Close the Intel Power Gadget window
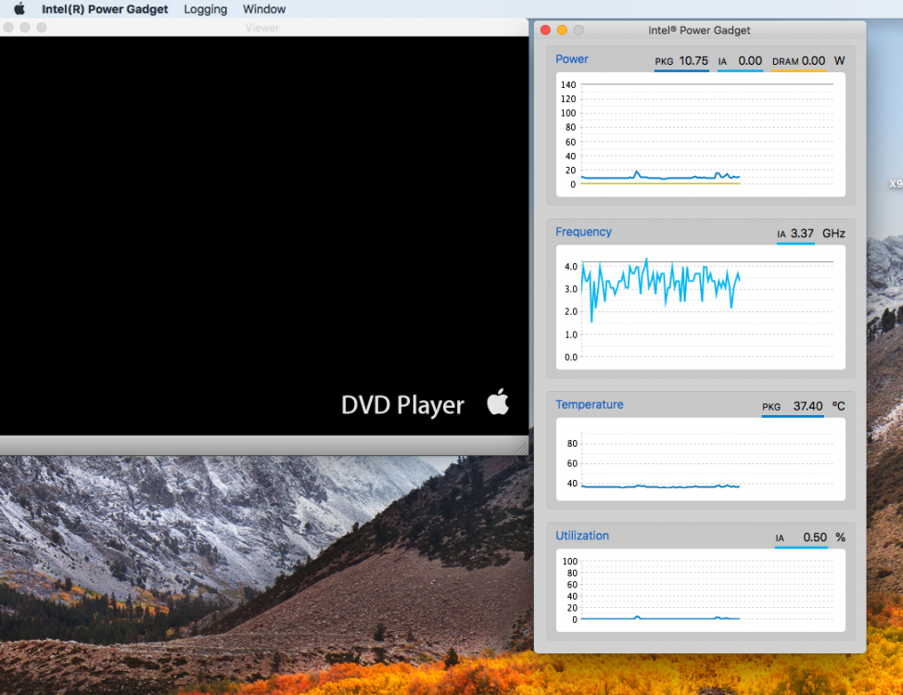Screen dimensions: 903x695 (545, 30)
